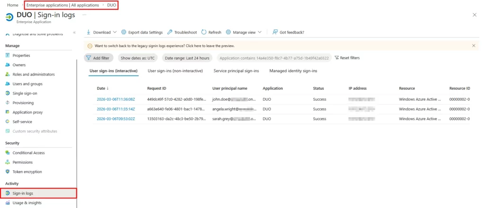Sort by the Date column header
The height and width of the screenshot is (208, 485).
tap(102, 88)
